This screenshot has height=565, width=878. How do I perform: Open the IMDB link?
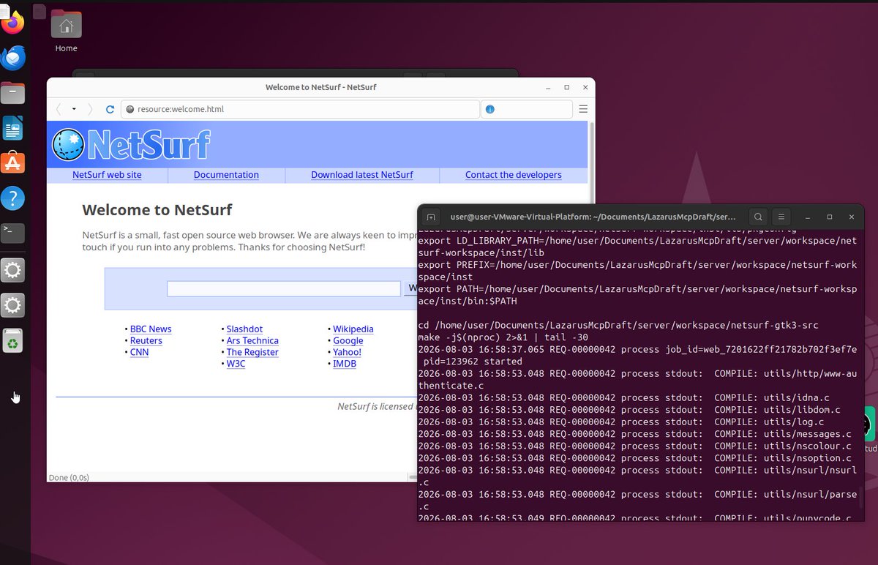(345, 364)
